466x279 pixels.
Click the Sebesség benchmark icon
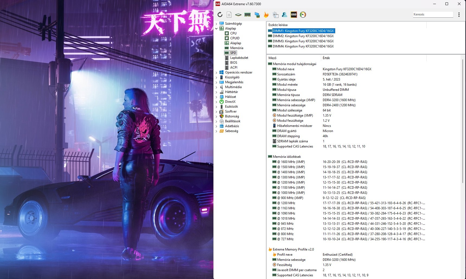coord(221,131)
